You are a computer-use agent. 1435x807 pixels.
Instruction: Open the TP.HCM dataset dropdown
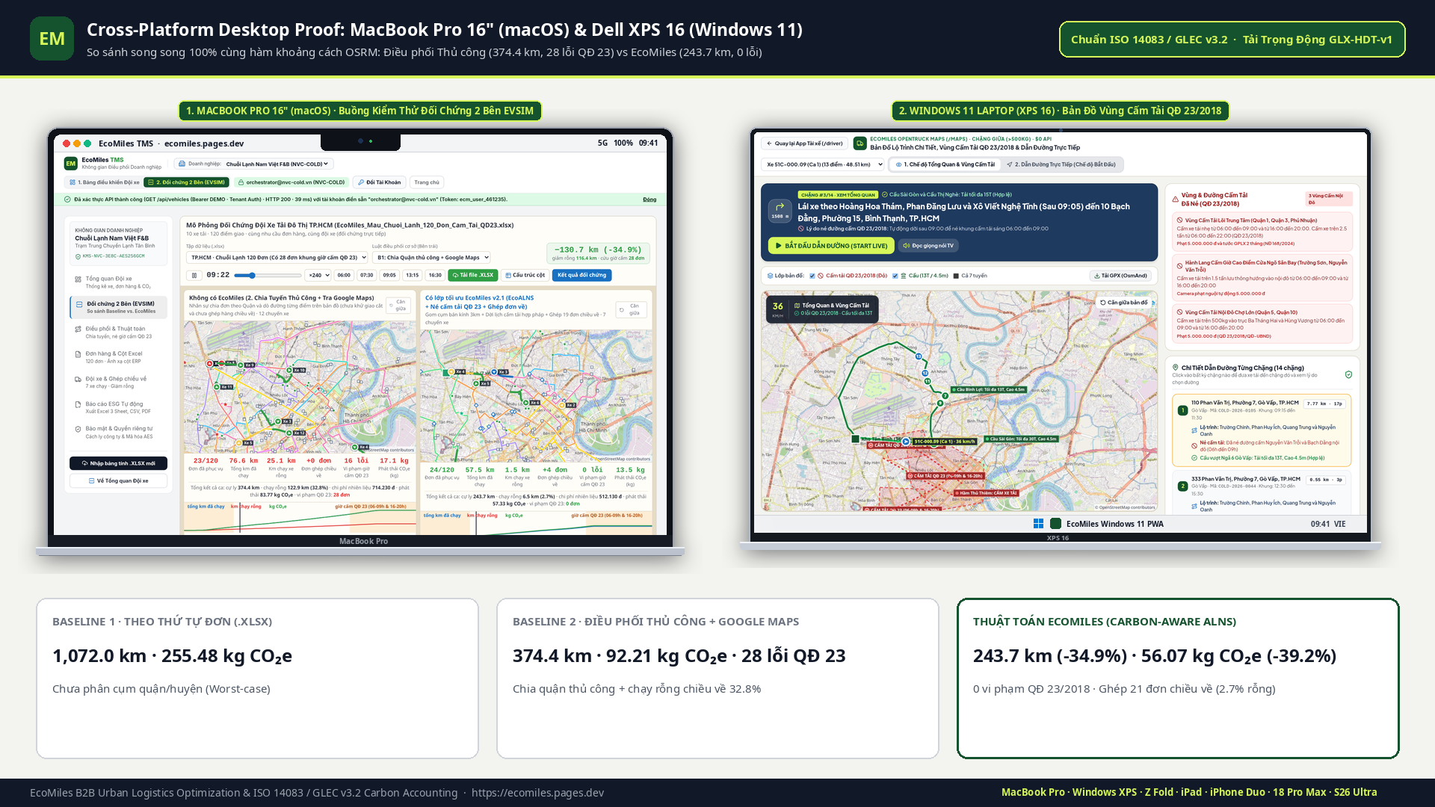(277, 257)
